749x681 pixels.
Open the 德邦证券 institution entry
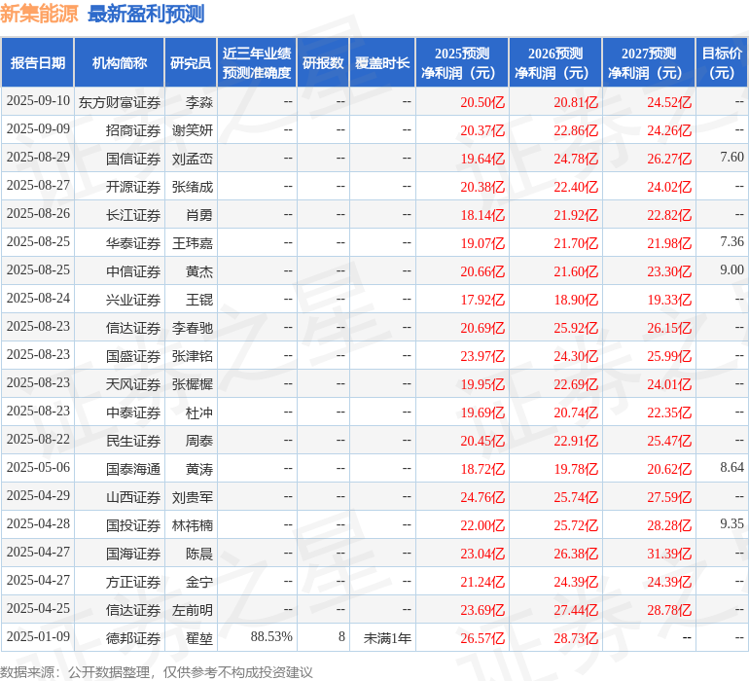pos(133,638)
